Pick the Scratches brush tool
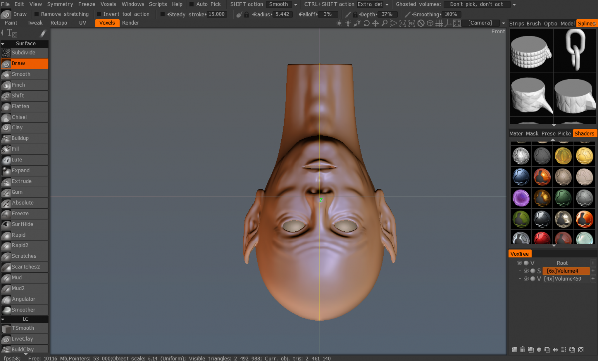The image size is (598, 361). click(x=24, y=256)
